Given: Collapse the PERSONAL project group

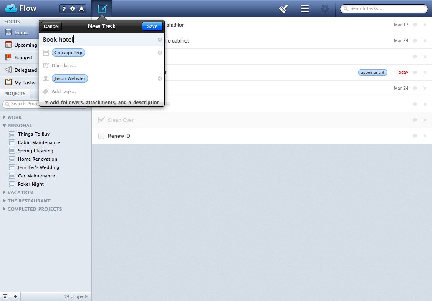Looking at the screenshot, I should pos(5,126).
